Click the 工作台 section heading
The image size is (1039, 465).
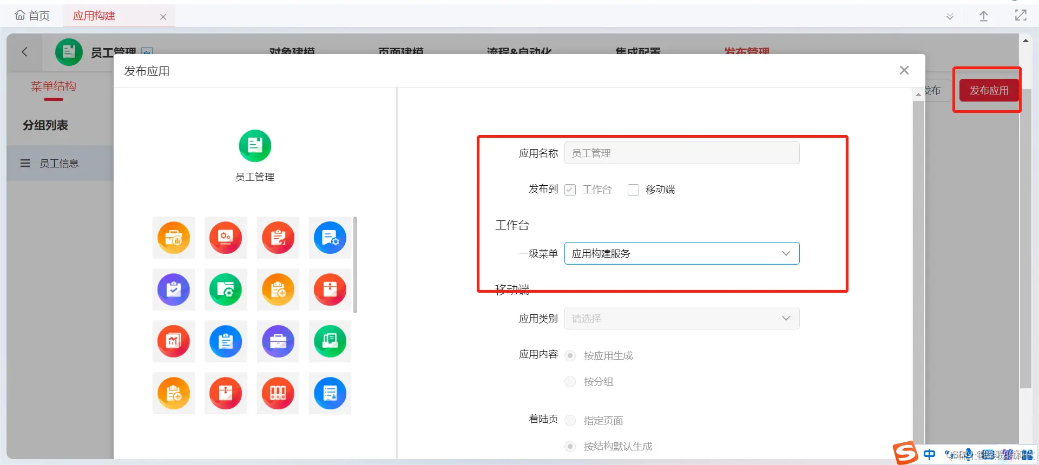click(x=512, y=225)
